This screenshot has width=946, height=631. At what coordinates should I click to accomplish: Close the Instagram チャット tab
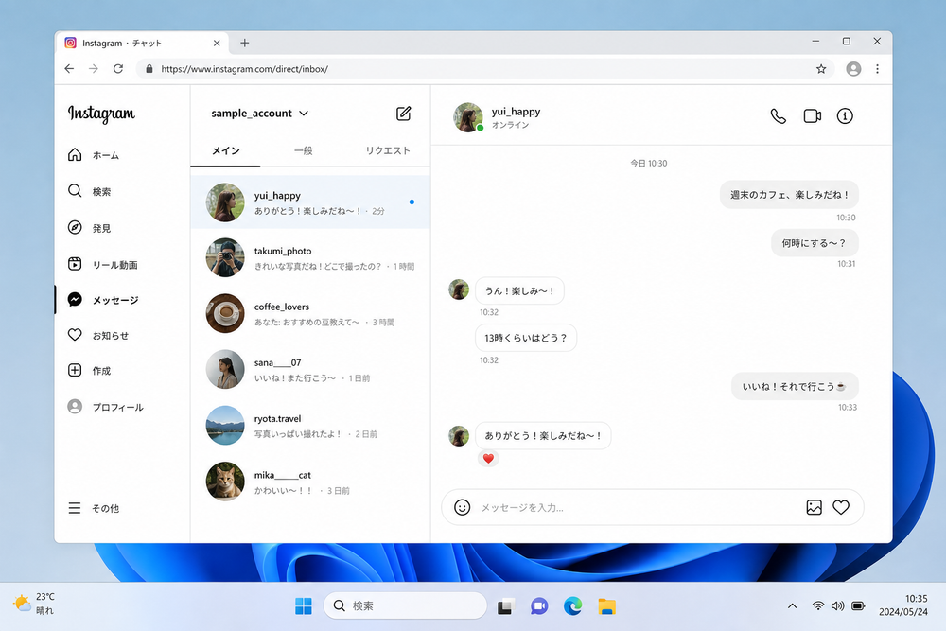coord(217,43)
